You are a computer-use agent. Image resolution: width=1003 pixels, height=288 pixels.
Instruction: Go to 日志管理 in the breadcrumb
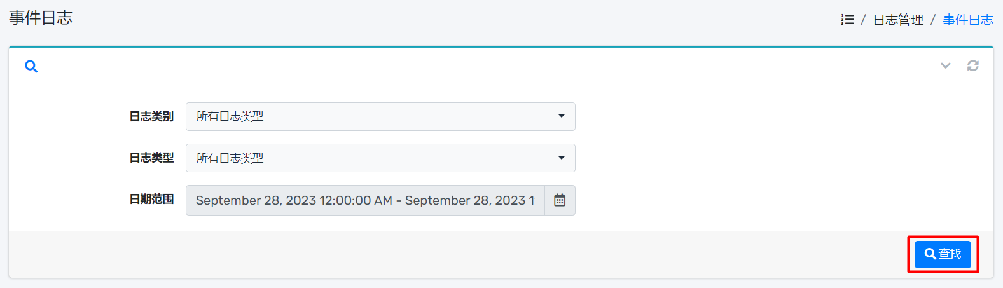tap(897, 20)
